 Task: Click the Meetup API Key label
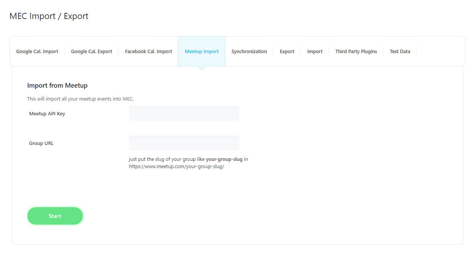47,114
